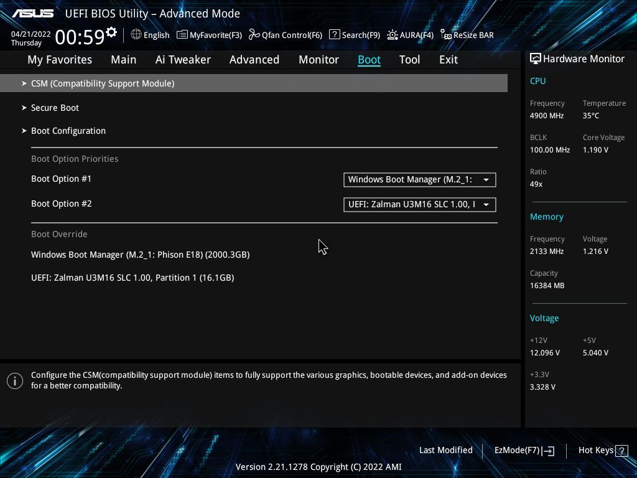Open Boot Option #1 dropdown

[420, 180]
